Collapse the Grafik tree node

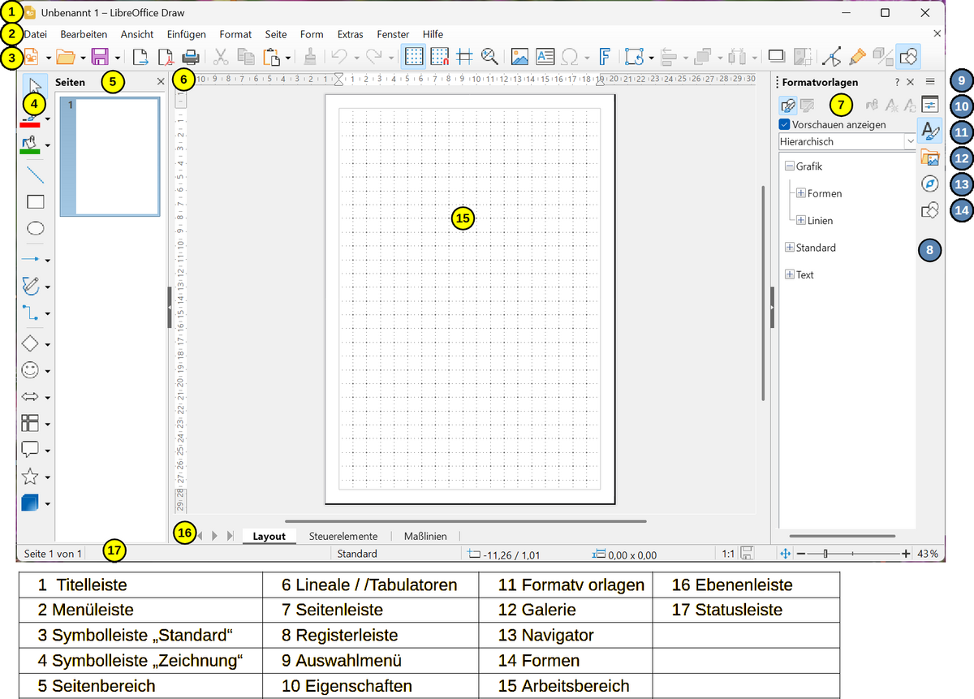click(789, 166)
